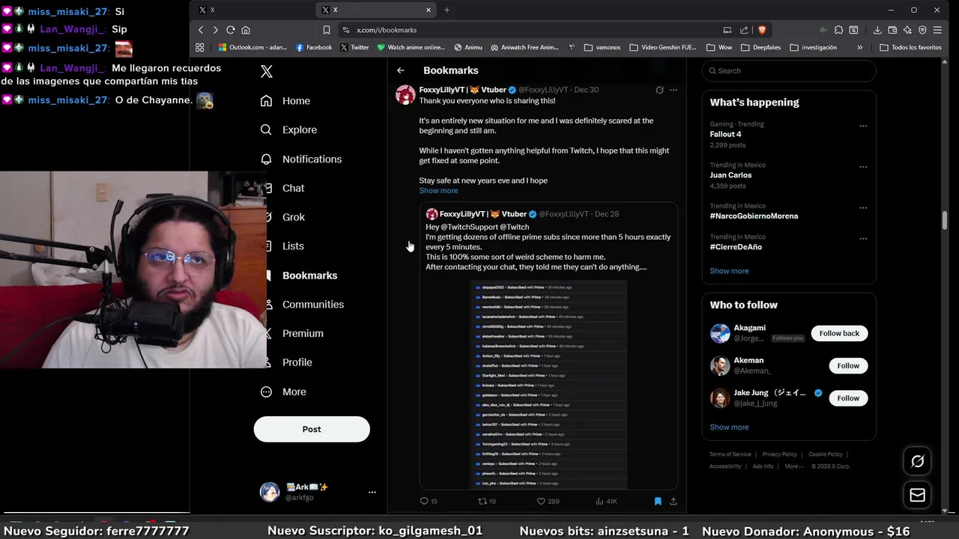The width and height of the screenshot is (959, 539).
Task: Click the Brave shields lion icon
Action: [762, 30]
